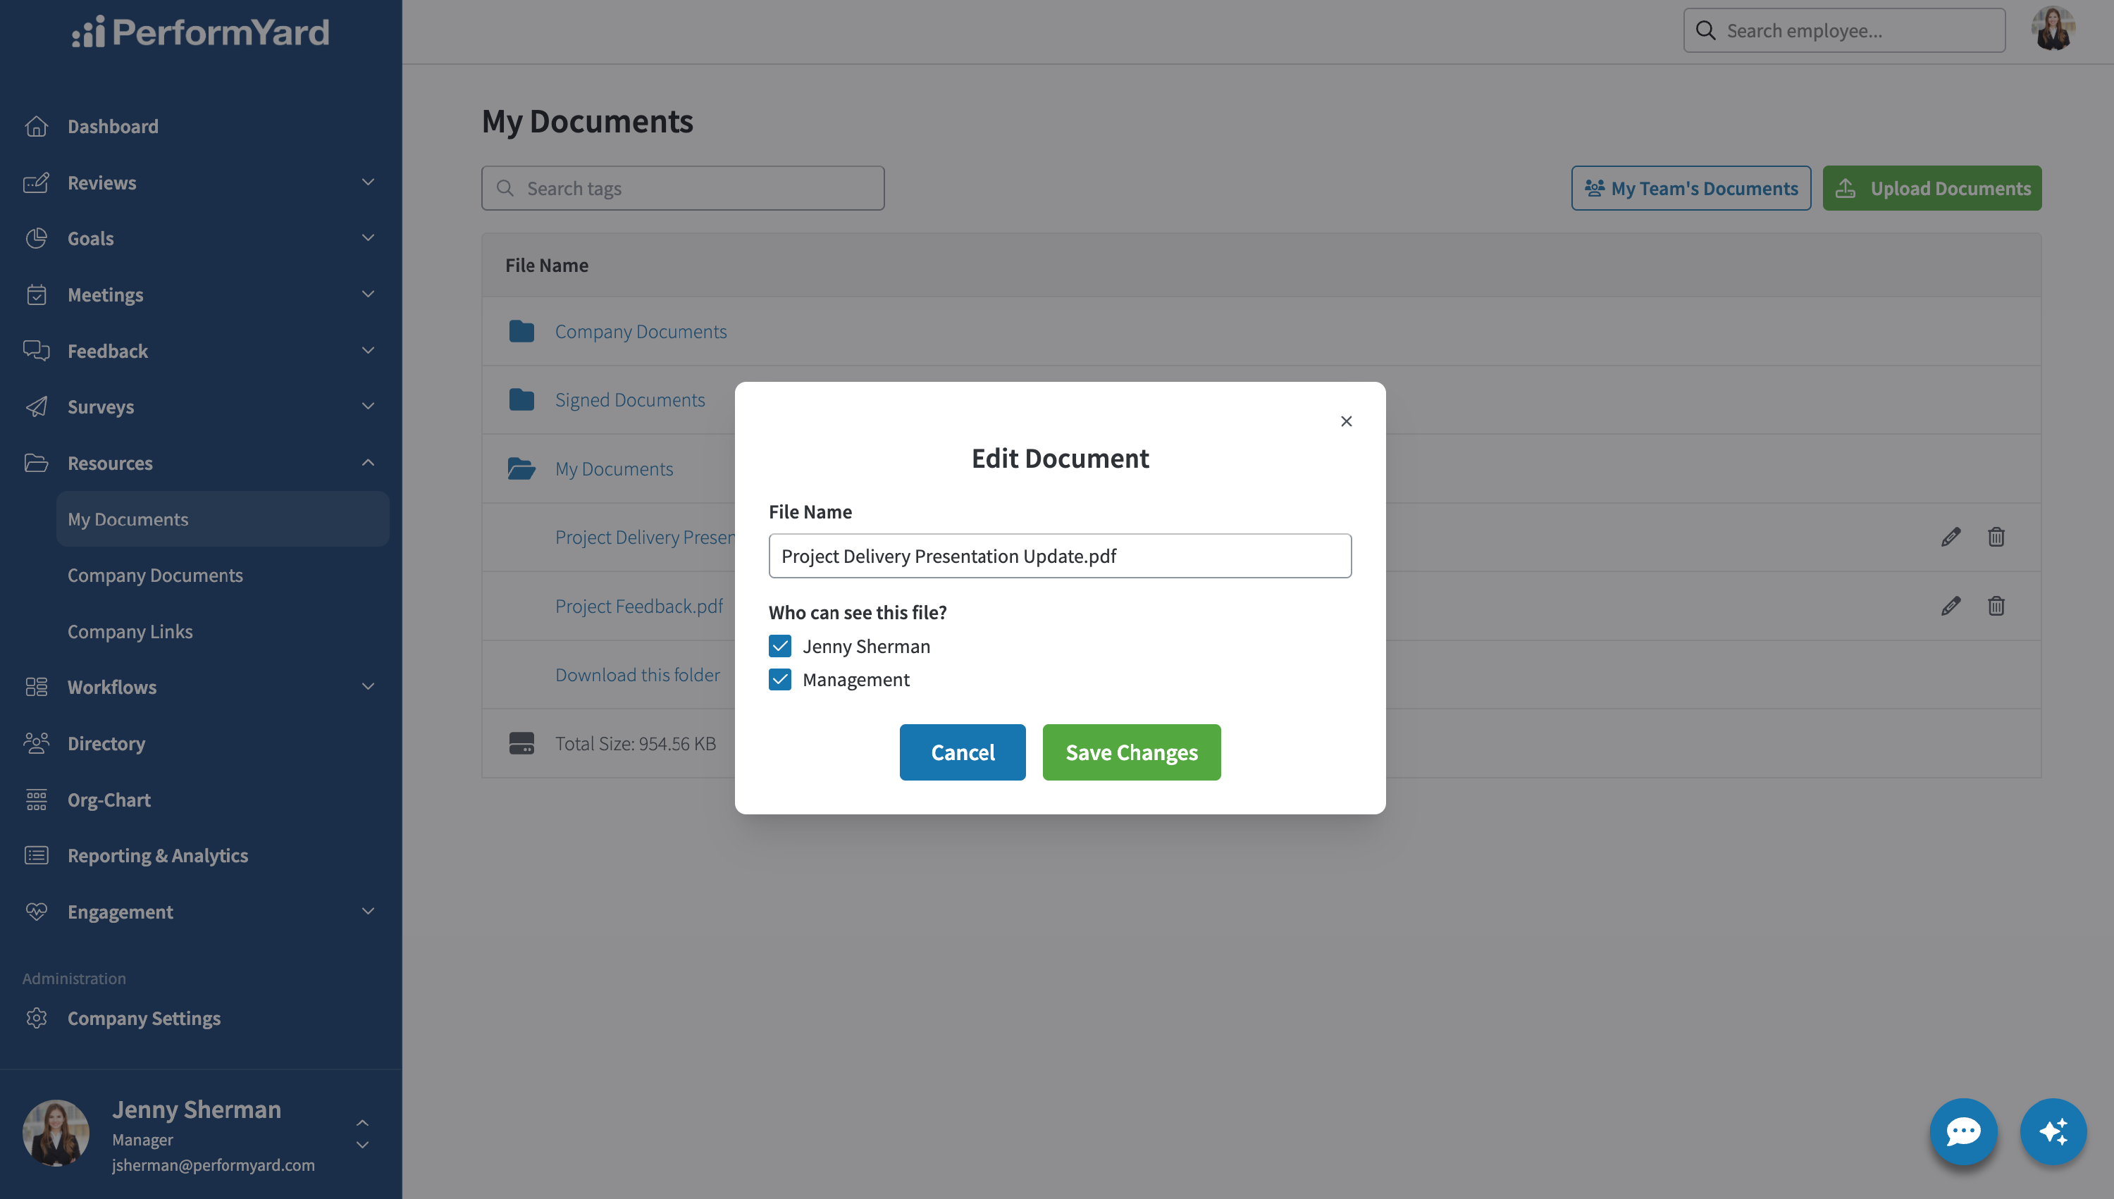Click the File Name text field
This screenshot has height=1199, width=2114.
pos(1060,556)
